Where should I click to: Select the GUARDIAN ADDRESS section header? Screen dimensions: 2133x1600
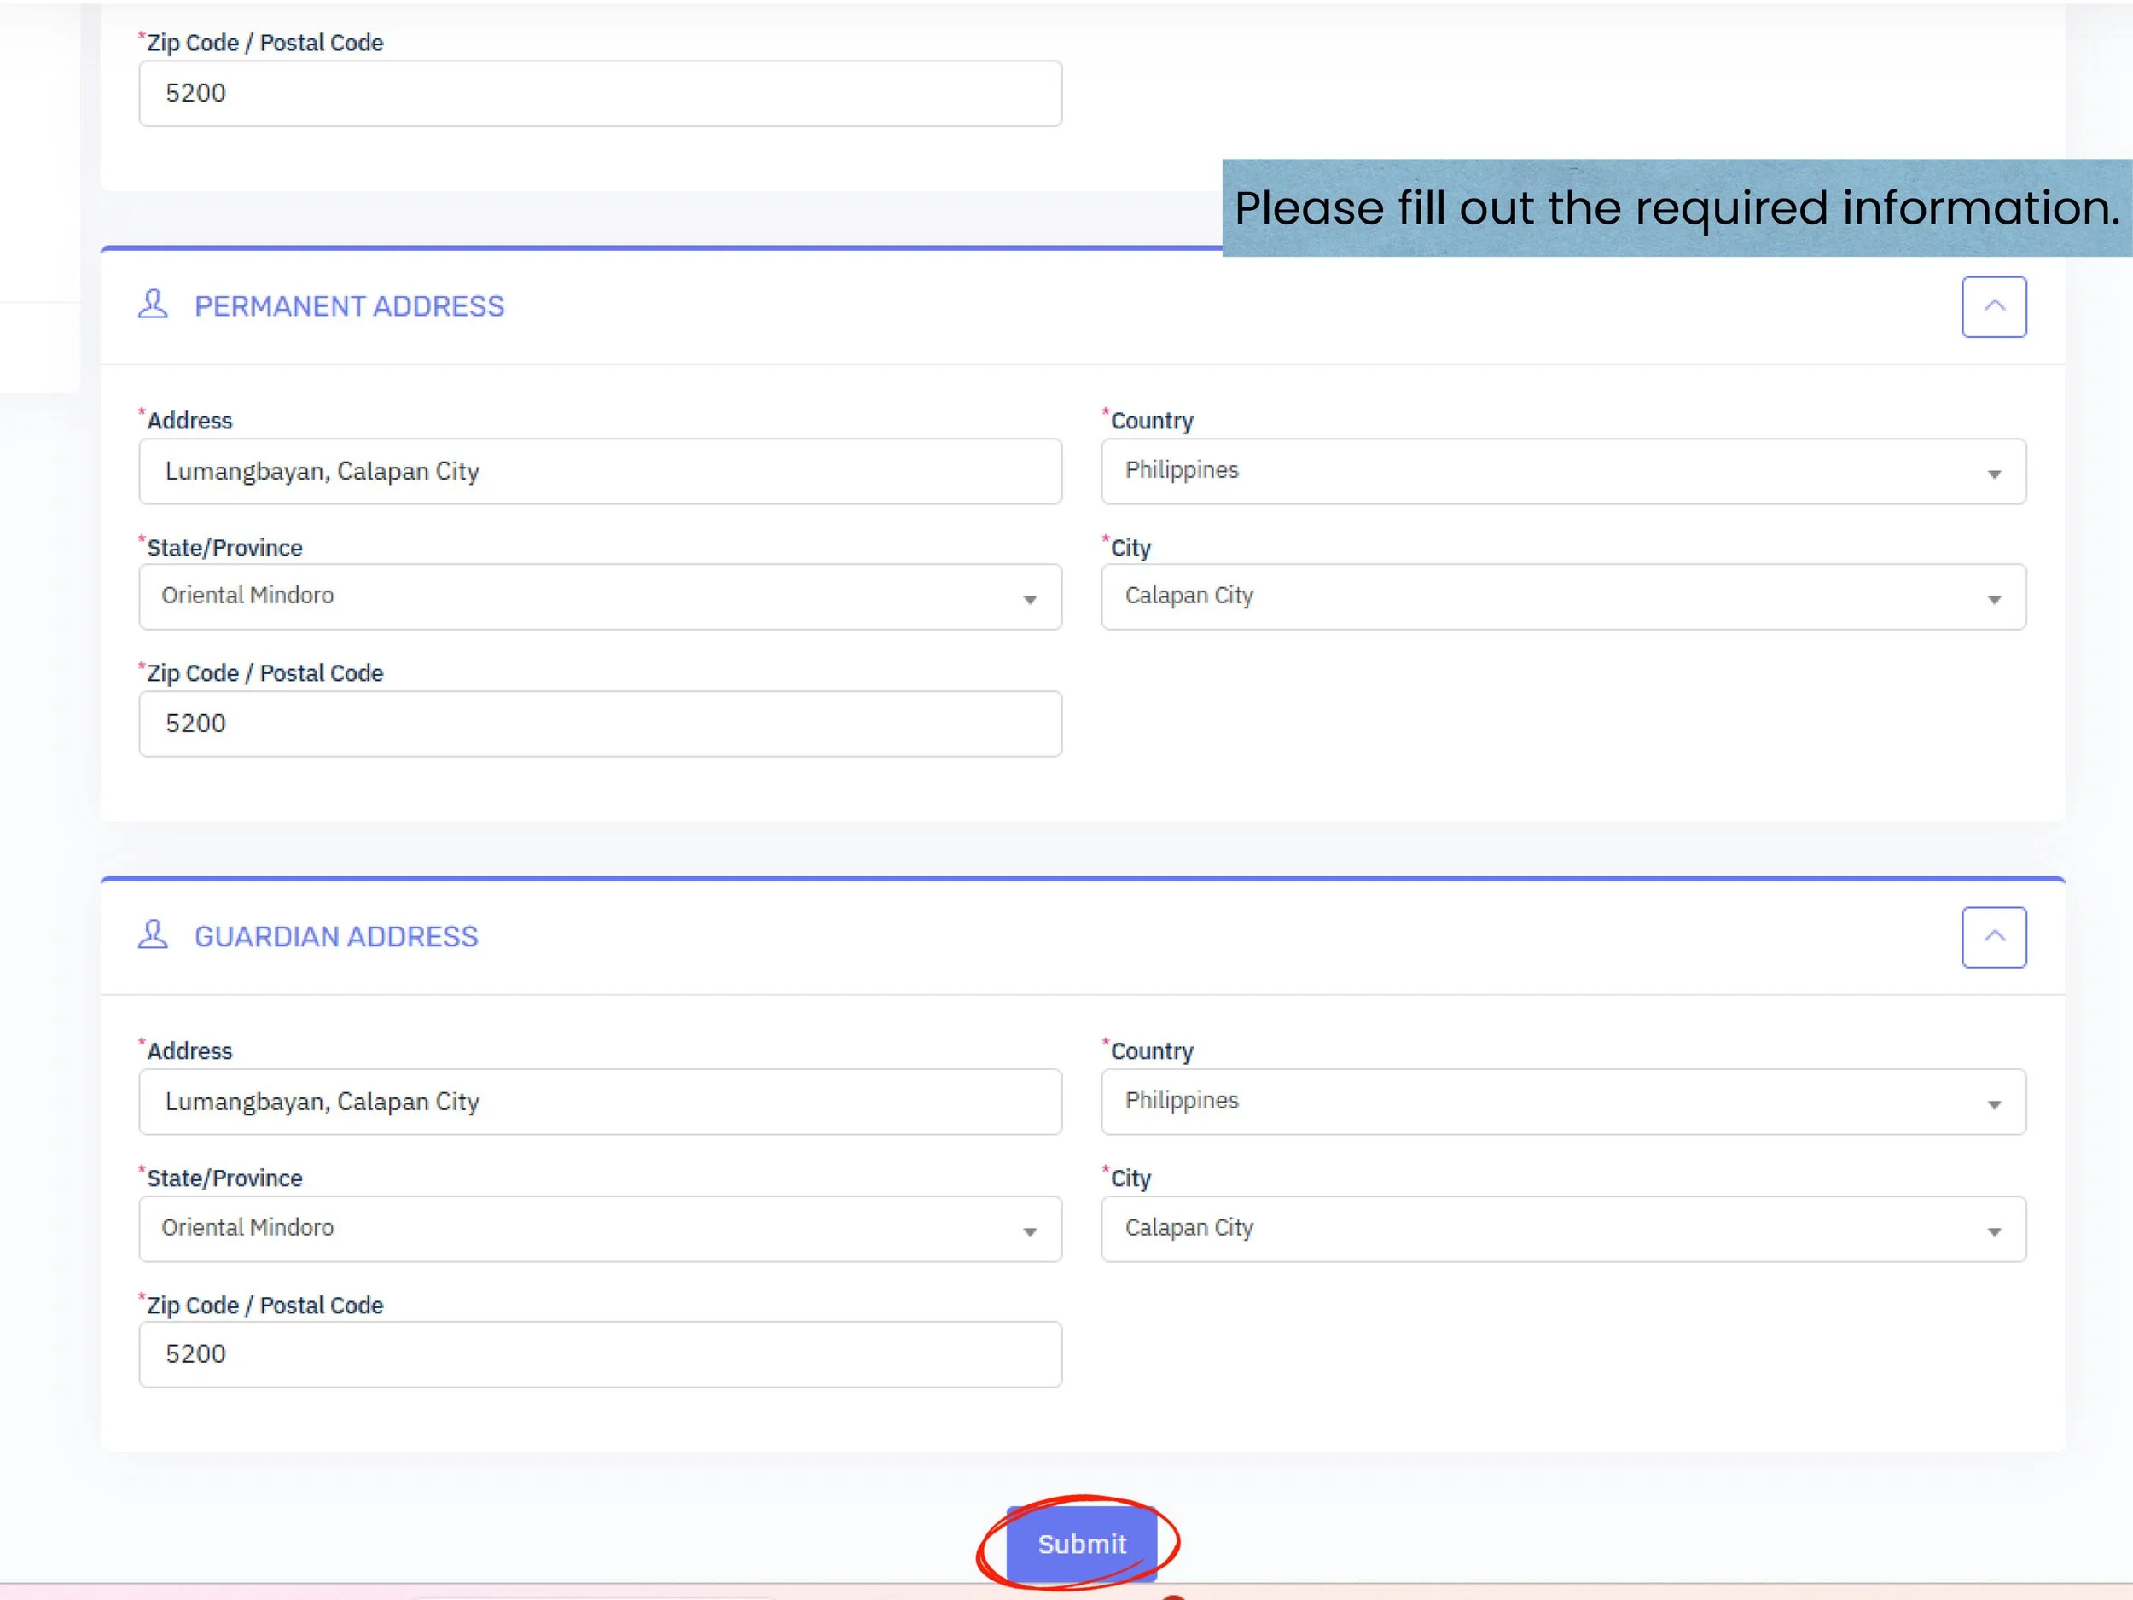tap(336, 935)
